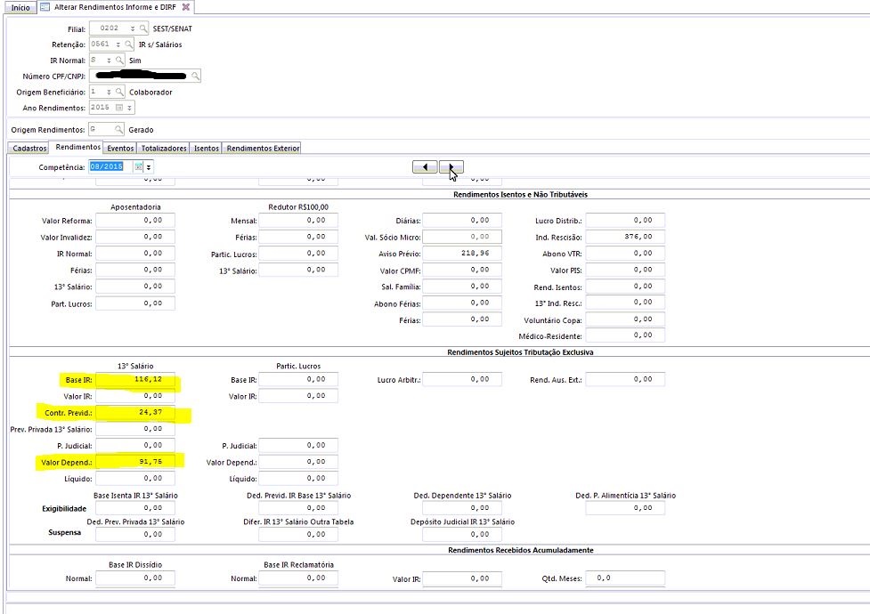Click the Filial search magnifier icon
This screenshot has height=614, width=870.
(x=143, y=28)
